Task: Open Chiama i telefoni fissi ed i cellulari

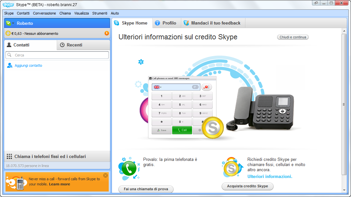Action: coord(57,156)
